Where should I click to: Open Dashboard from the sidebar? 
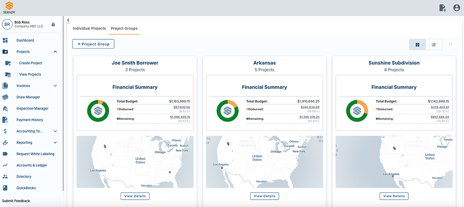[x=25, y=40]
